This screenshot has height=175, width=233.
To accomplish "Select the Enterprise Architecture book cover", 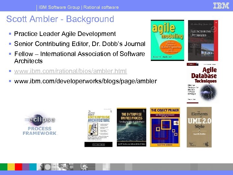I will click(98, 128).
